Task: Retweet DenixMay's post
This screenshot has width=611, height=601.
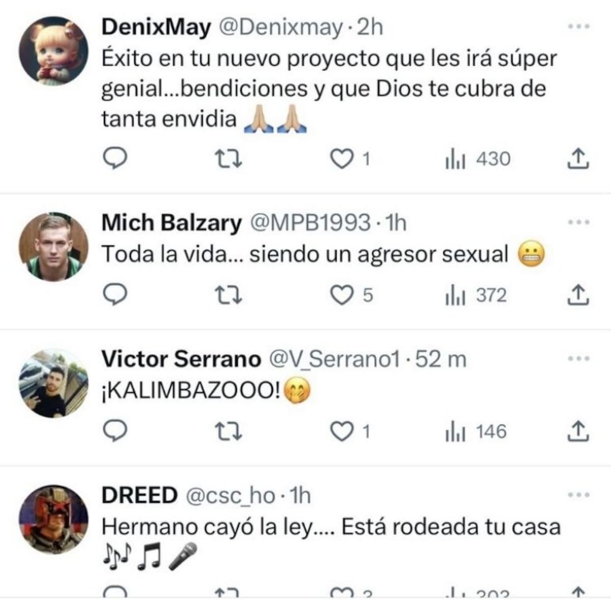Action: point(228,159)
